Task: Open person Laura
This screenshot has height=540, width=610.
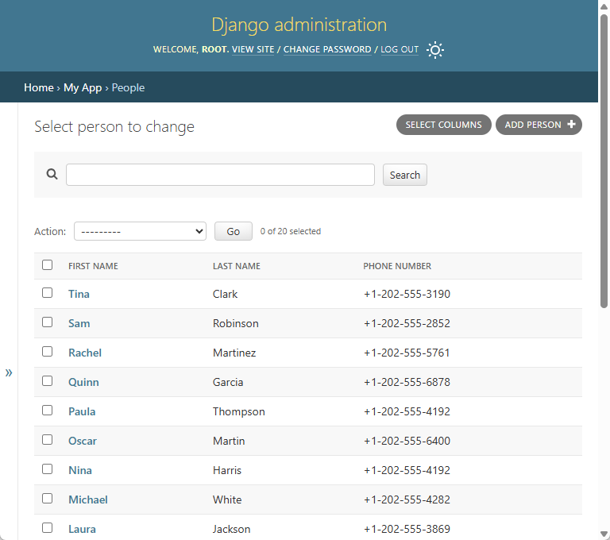Action: pos(82,529)
